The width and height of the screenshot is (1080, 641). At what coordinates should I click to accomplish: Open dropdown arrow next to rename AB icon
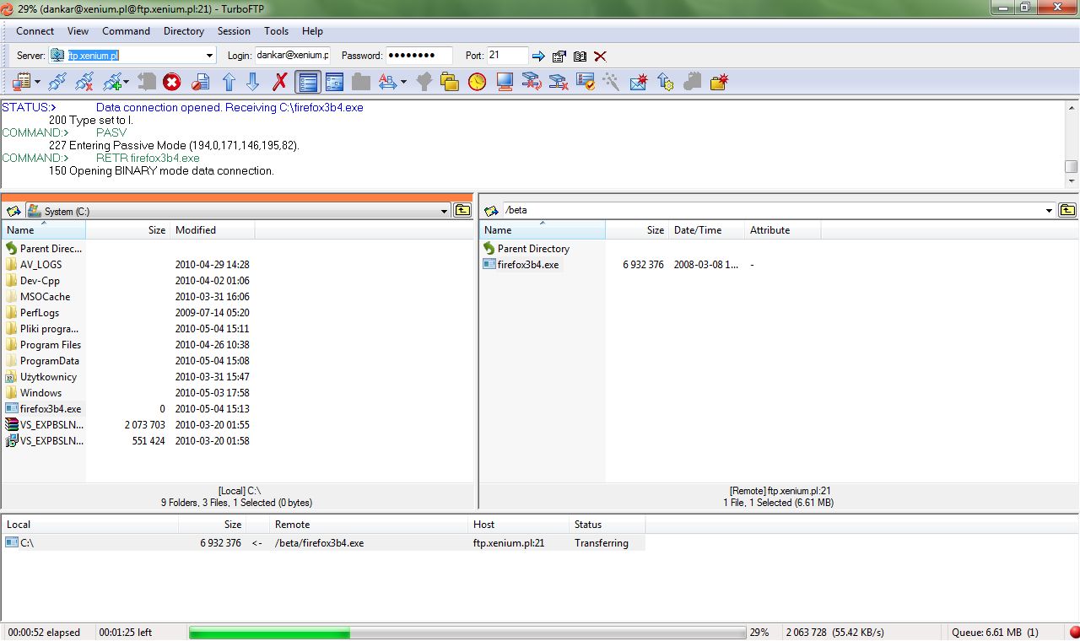click(x=403, y=82)
